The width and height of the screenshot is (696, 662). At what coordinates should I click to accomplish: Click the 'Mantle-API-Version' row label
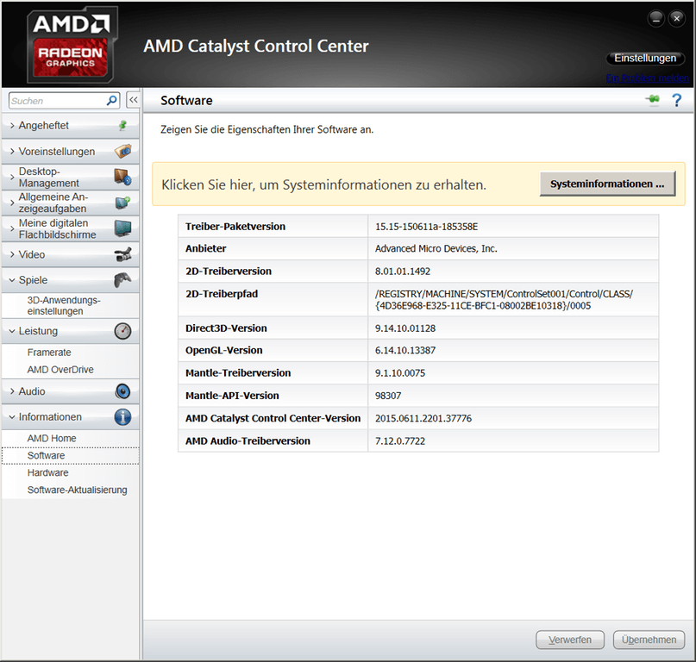click(232, 396)
